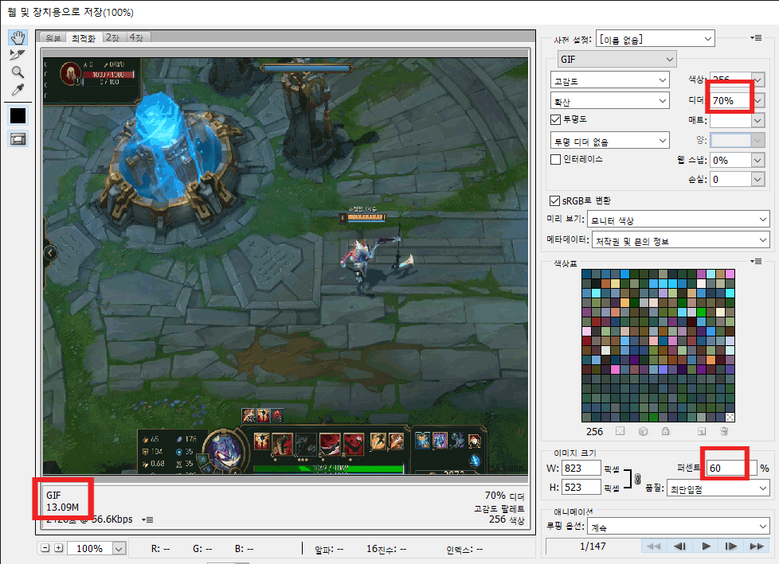Select the Zoom tool
This screenshot has height=564, width=779.
(18, 72)
